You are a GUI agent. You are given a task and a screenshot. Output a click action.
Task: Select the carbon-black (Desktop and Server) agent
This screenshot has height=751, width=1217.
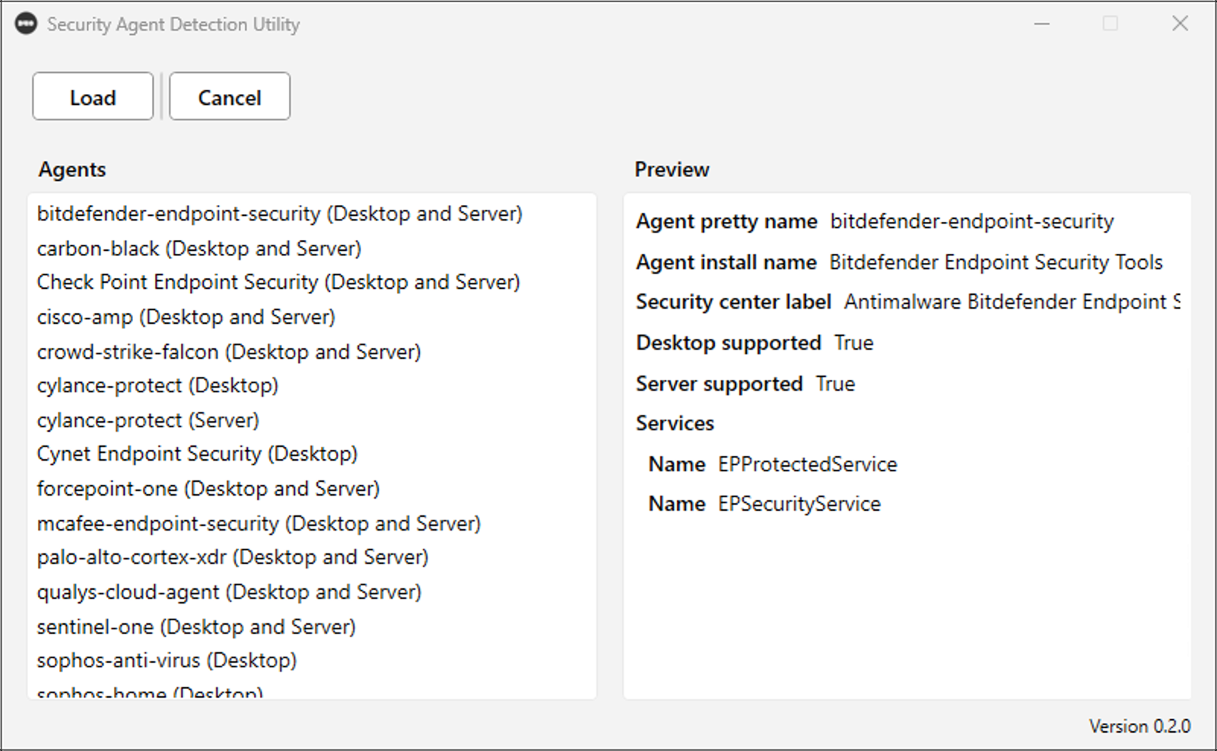[199, 249]
